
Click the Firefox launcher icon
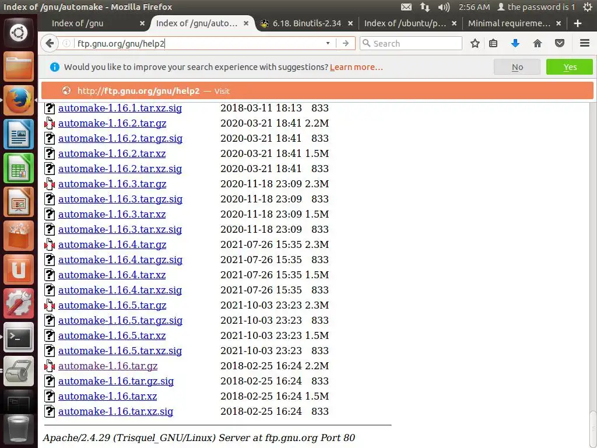pos(19,100)
